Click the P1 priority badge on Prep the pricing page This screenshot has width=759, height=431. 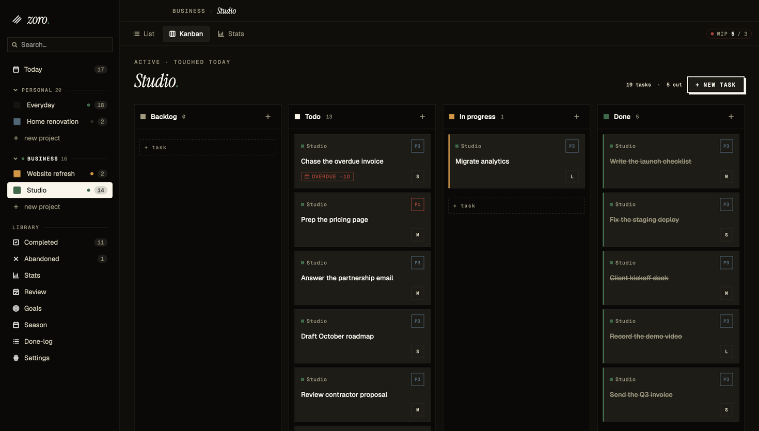[418, 204]
